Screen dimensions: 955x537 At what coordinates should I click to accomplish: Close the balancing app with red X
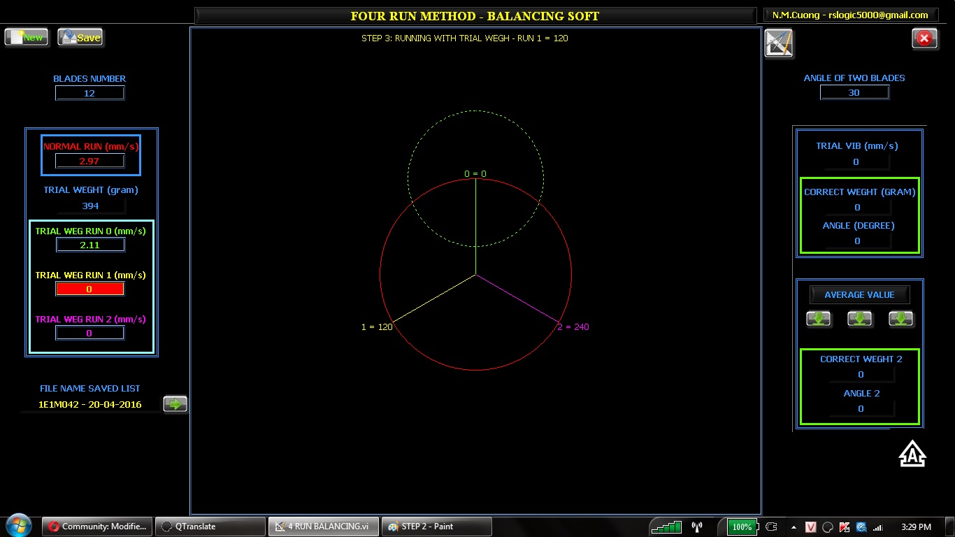pos(924,38)
